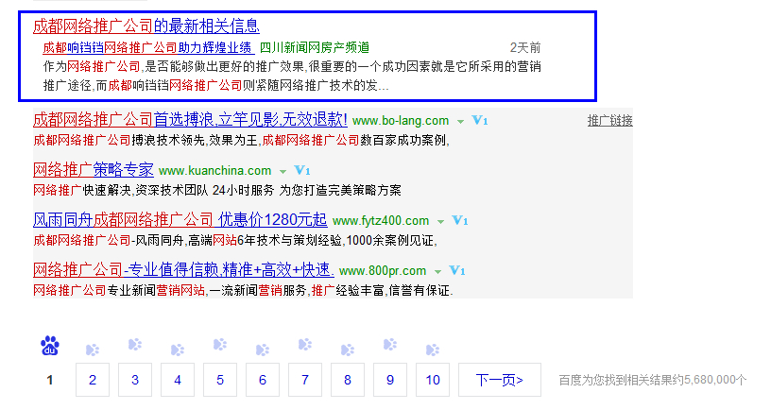Click snippet 风雨同舟,高端网站6年技术与策划经验
The image size is (771, 410).
click(x=238, y=240)
